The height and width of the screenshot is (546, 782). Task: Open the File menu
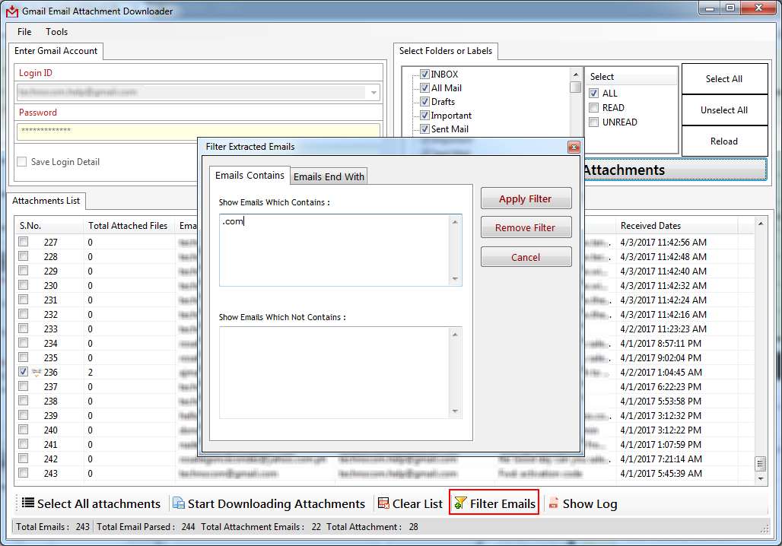tap(24, 31)
